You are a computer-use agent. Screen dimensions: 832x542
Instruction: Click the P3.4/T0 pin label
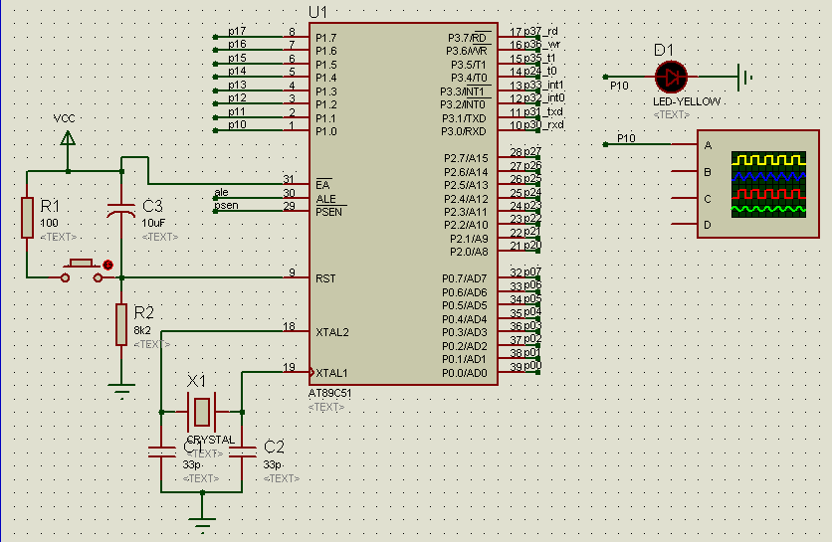[x=469, y=78]
